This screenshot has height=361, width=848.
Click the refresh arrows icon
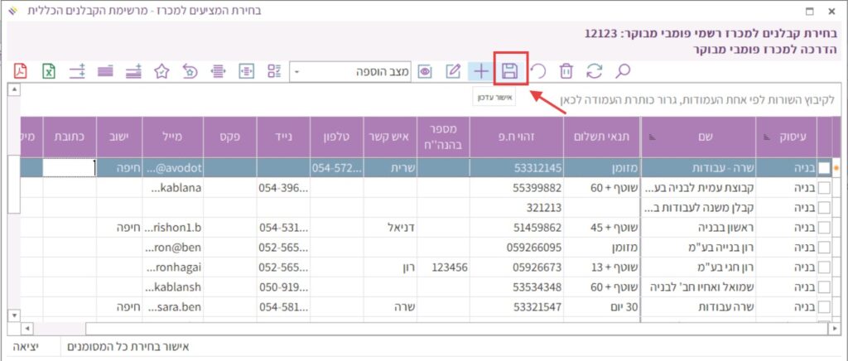pos(594,71)
